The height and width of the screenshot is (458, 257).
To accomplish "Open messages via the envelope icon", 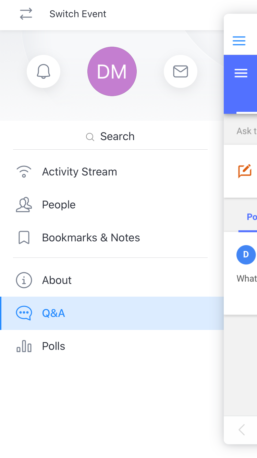I will click(181, 71).
